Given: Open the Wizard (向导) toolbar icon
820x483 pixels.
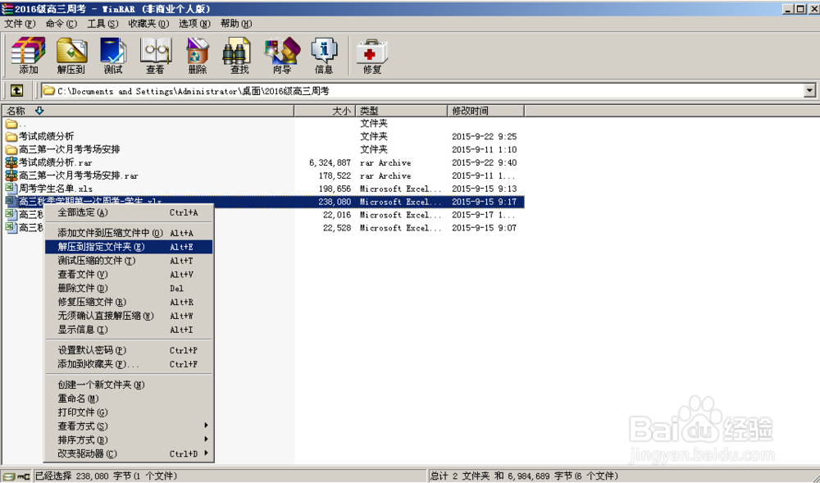Looking at the screenshot, I should 282,56.
